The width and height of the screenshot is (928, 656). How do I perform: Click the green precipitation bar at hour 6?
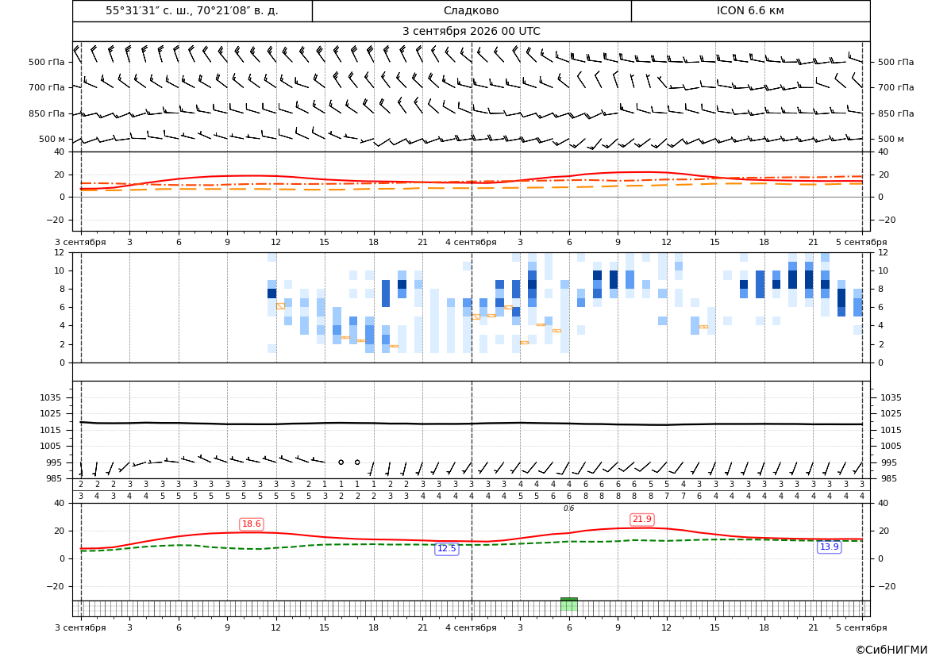(568, 604)
